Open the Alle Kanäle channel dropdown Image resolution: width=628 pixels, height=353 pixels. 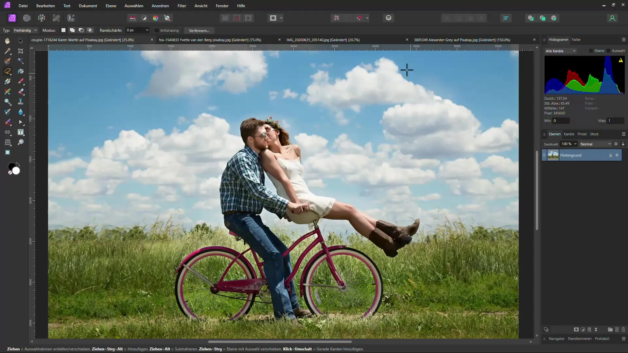(561, 51)
